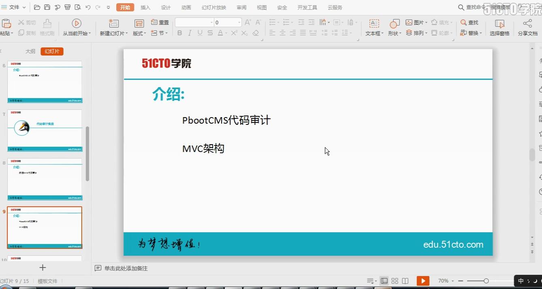542x289 pixels.
Task: Toggle strikethrough formatting
Action: click(210, 33)
